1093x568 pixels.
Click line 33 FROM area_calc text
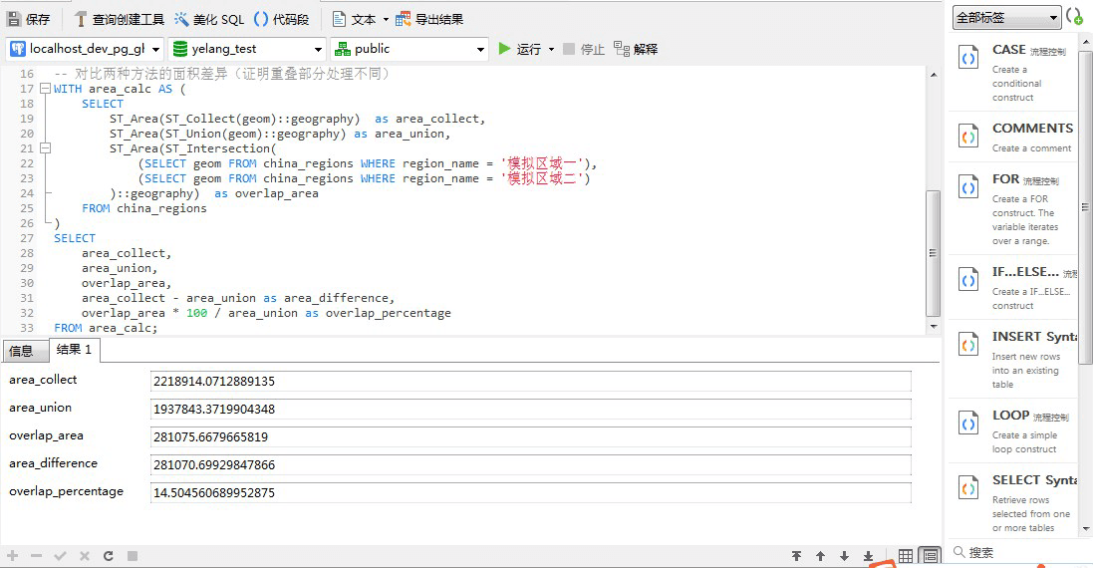106,328
